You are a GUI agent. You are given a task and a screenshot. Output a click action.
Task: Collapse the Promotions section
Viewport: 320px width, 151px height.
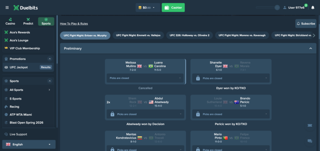click(50, 59)
